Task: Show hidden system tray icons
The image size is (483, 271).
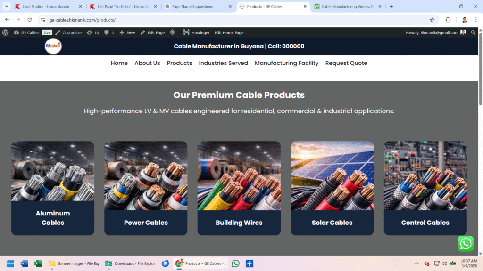Action: (416, 263)
